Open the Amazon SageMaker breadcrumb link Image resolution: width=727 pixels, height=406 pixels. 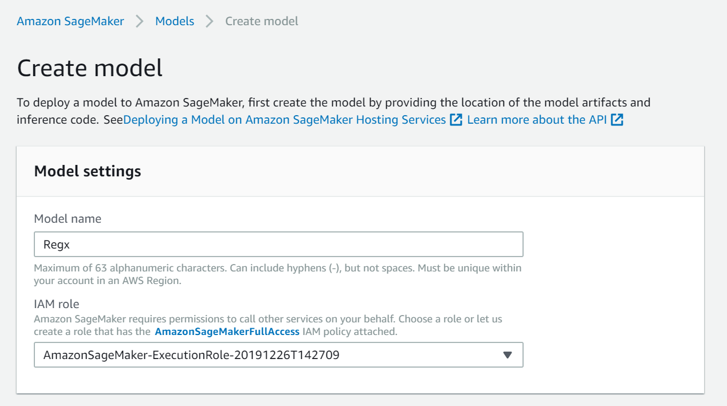pos(70,21)
